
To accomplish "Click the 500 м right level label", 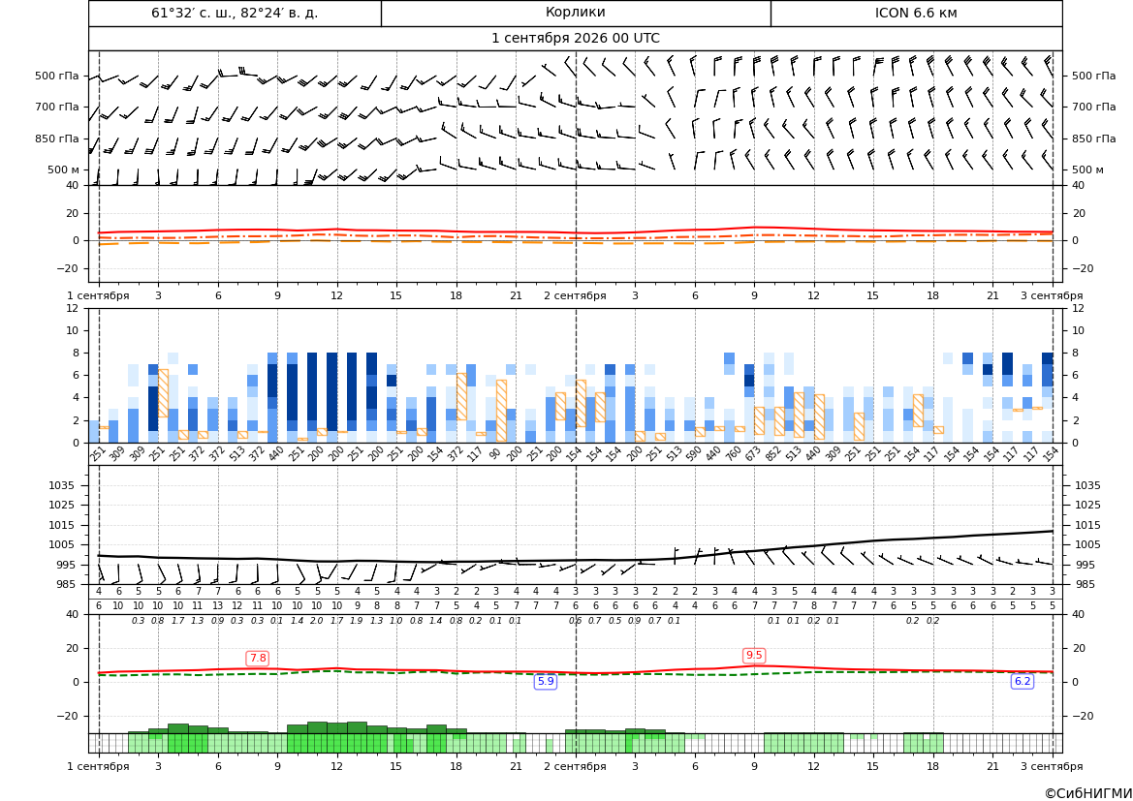I will pyautogui.click(x=1088, y=169).
